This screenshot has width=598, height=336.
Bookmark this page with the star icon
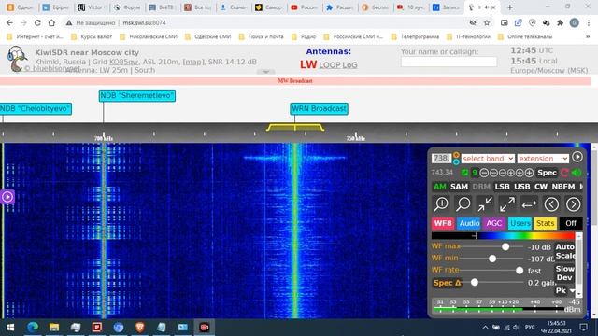point(487,22)
